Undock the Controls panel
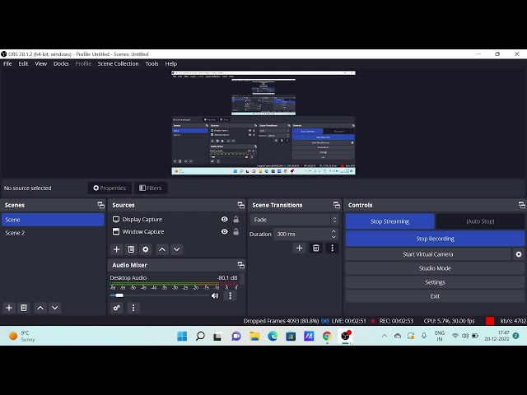 click(521, 205)
